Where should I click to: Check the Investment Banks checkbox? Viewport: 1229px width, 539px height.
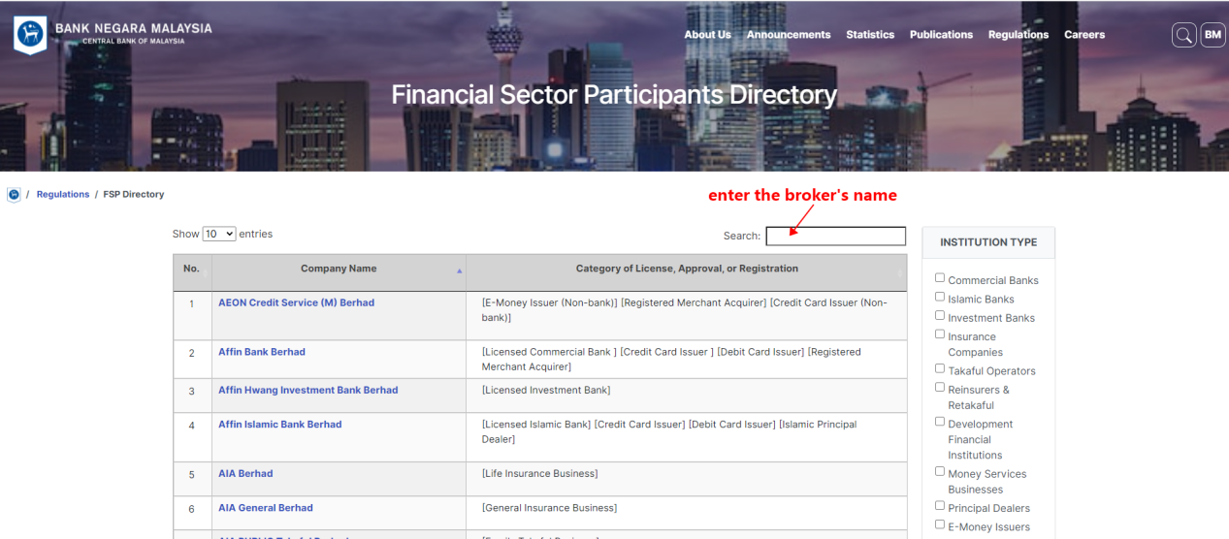tap(939, 315)
